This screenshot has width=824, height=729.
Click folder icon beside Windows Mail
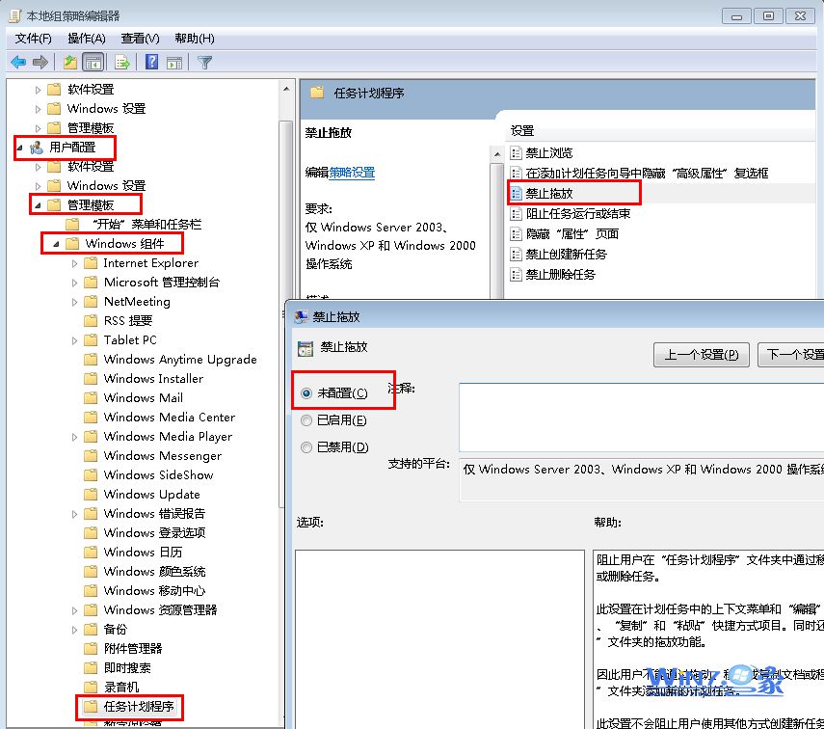click(x=91, y=397)
